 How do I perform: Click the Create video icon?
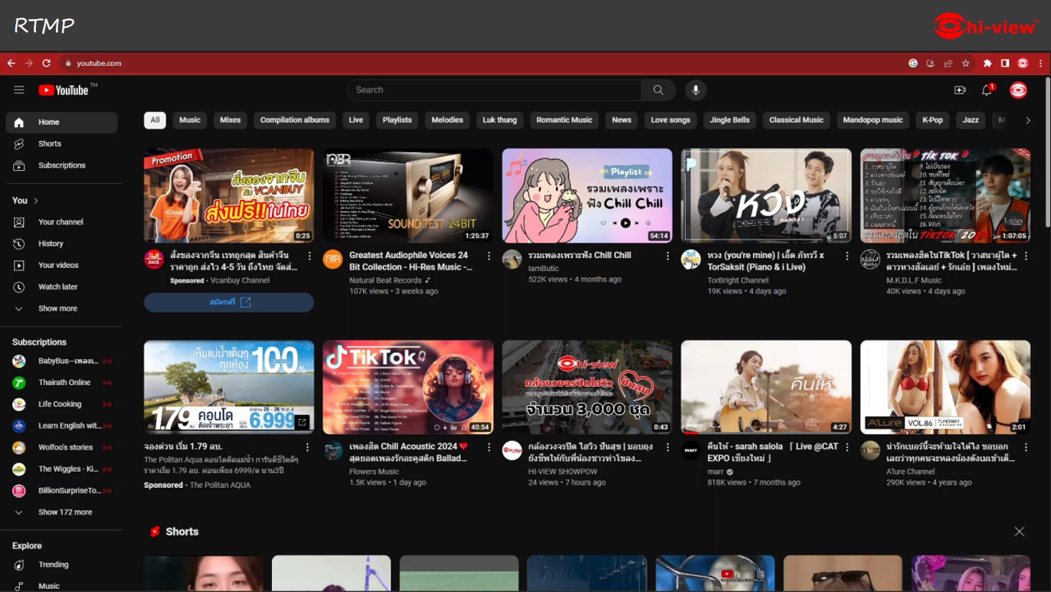(960, 90)
